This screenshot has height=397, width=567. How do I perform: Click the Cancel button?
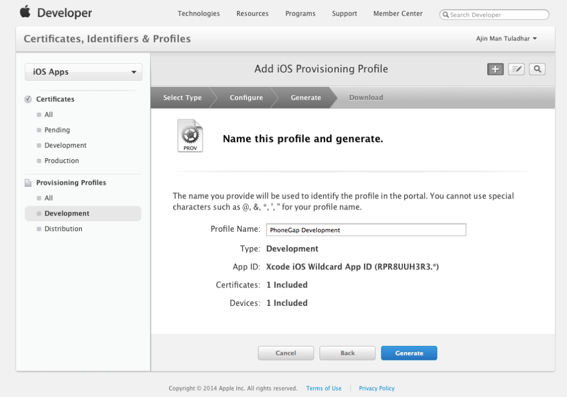pos(286,353)
